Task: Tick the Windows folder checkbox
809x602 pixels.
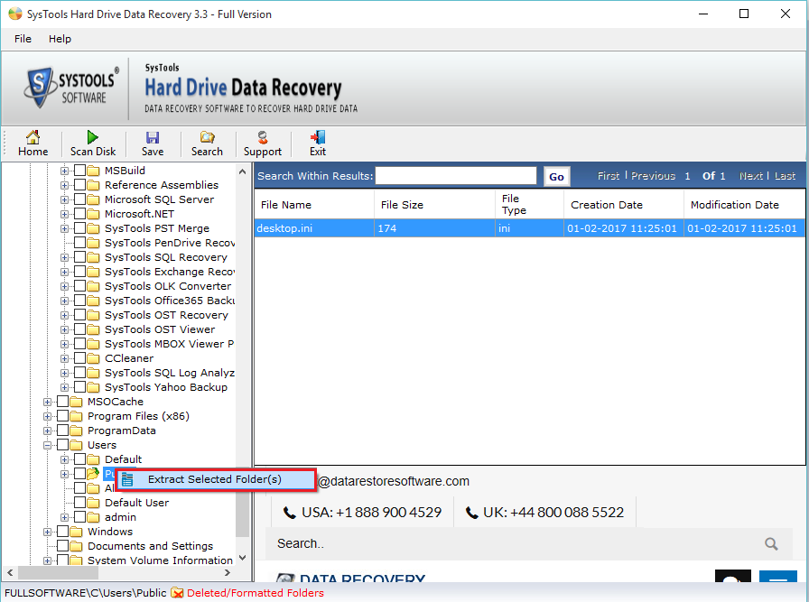Action: click(63, 532)
